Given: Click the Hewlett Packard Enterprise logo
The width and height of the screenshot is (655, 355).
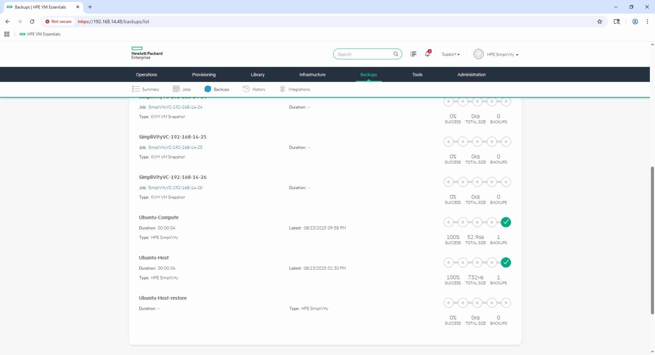Looking at the screenshot, I should 147,53.
